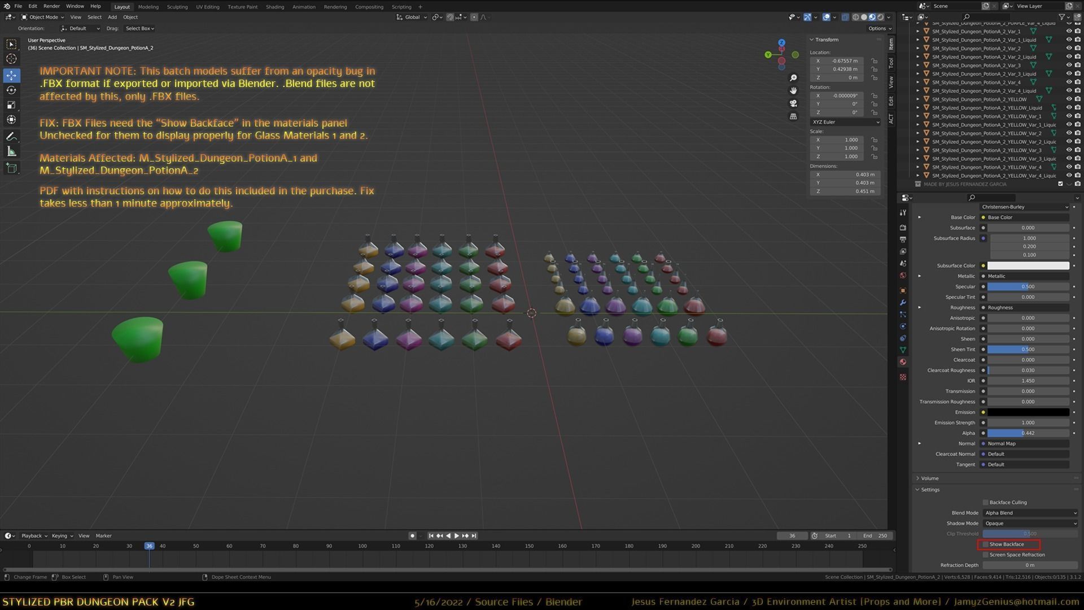The image size is (1084, 610).
Task: Open the Output properties tab icon
Action: point(903,239)
